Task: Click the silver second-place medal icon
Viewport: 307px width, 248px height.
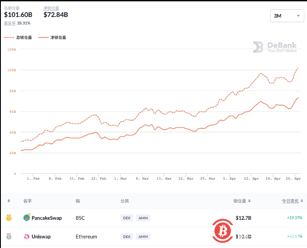Action: 9,237
